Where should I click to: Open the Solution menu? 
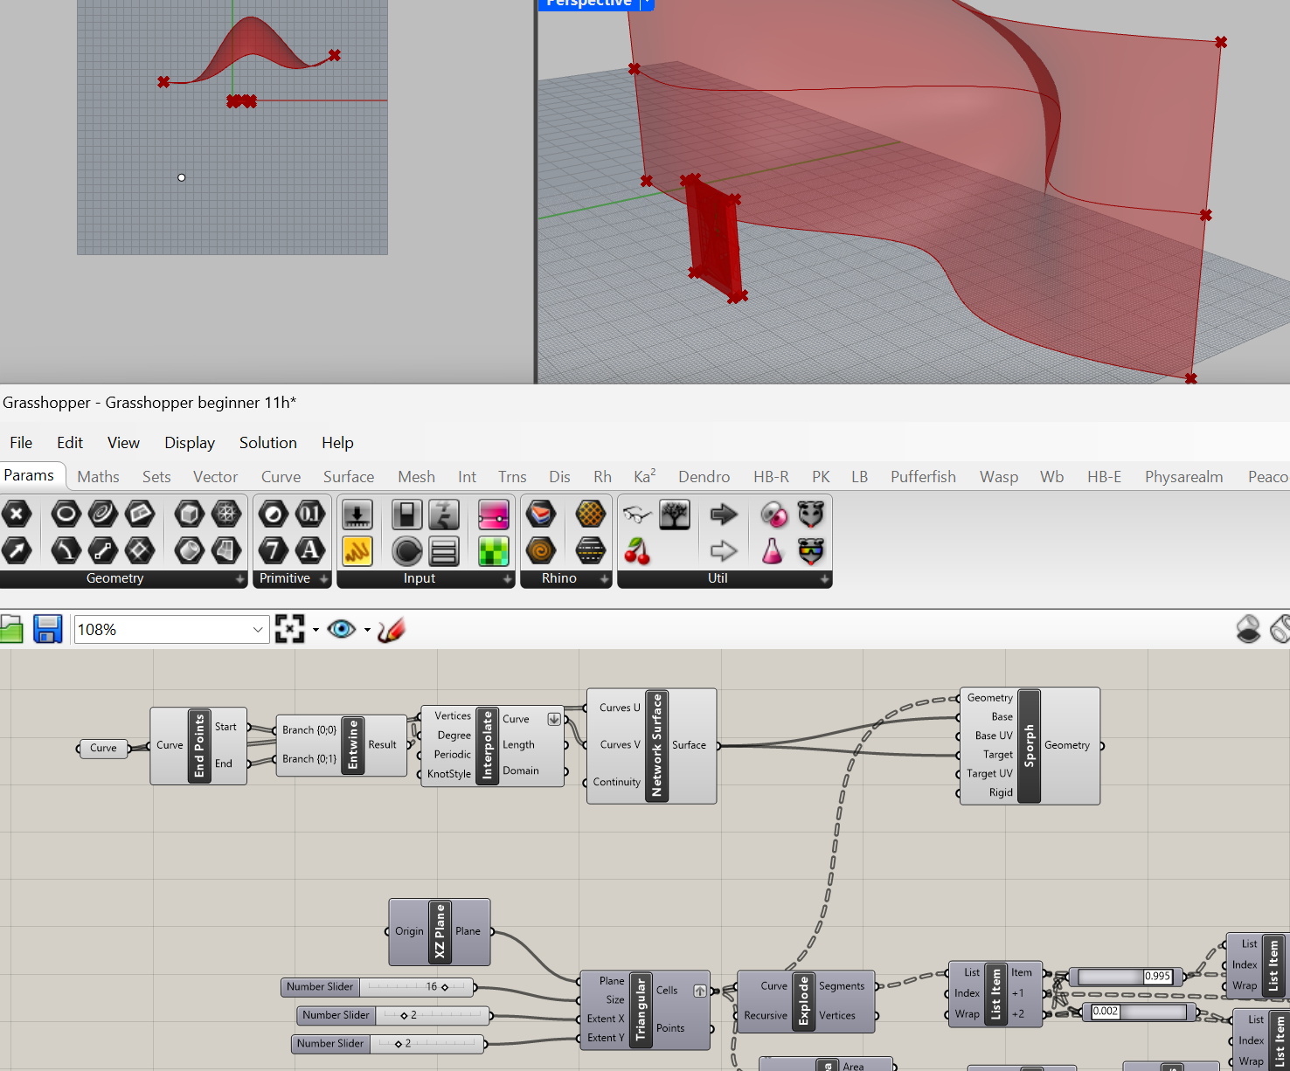267,443
